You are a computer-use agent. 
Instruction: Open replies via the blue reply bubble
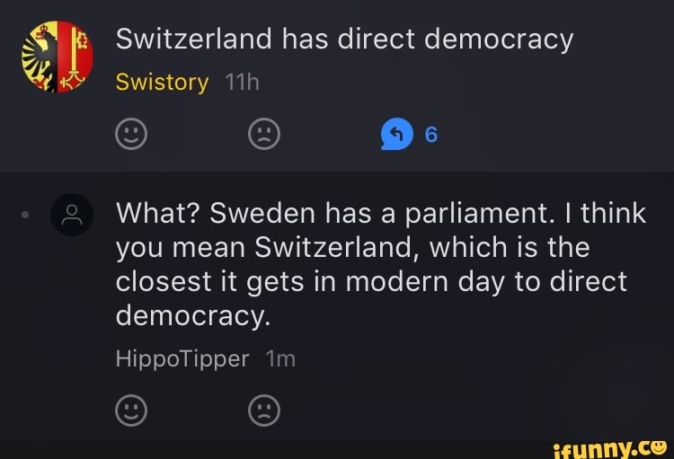(x=396, y=134)
